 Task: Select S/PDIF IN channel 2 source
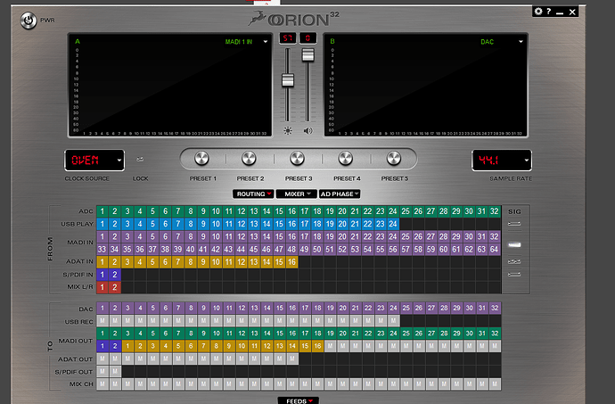click(115, 275)
